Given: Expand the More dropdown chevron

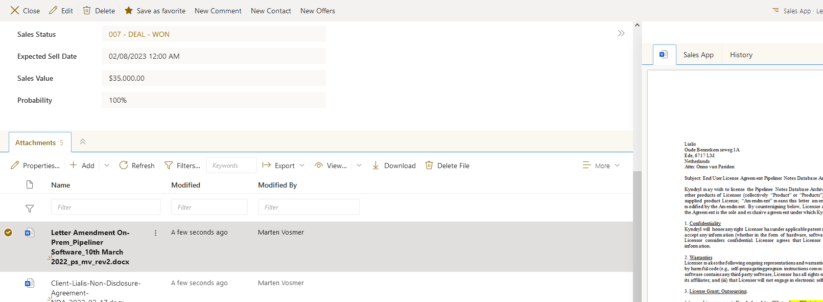Looking at the screenshot, I should click(617, 165).
